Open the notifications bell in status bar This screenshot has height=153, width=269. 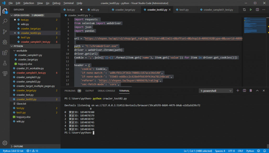(265, 151)
